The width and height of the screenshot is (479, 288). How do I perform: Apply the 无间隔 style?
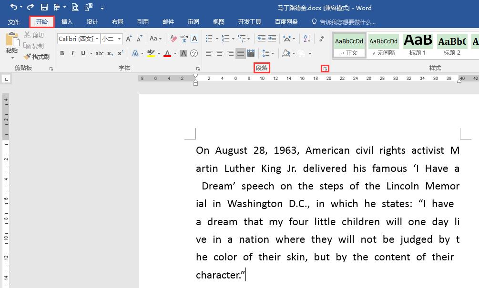click(383, 45)
